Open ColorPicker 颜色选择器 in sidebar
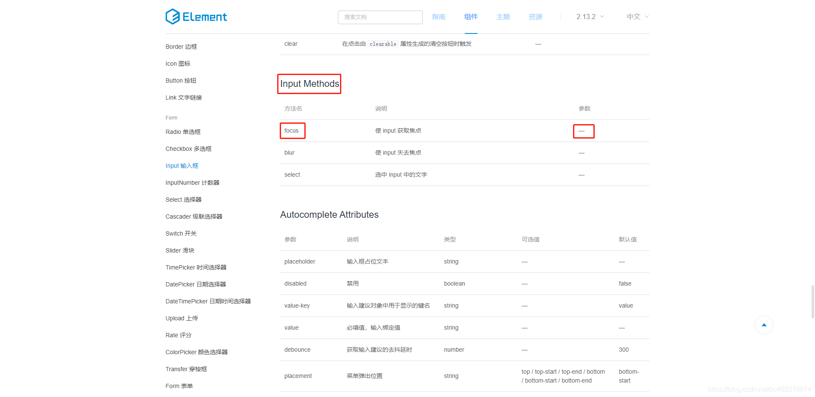 pyautogui.click(x=197, y=352)
